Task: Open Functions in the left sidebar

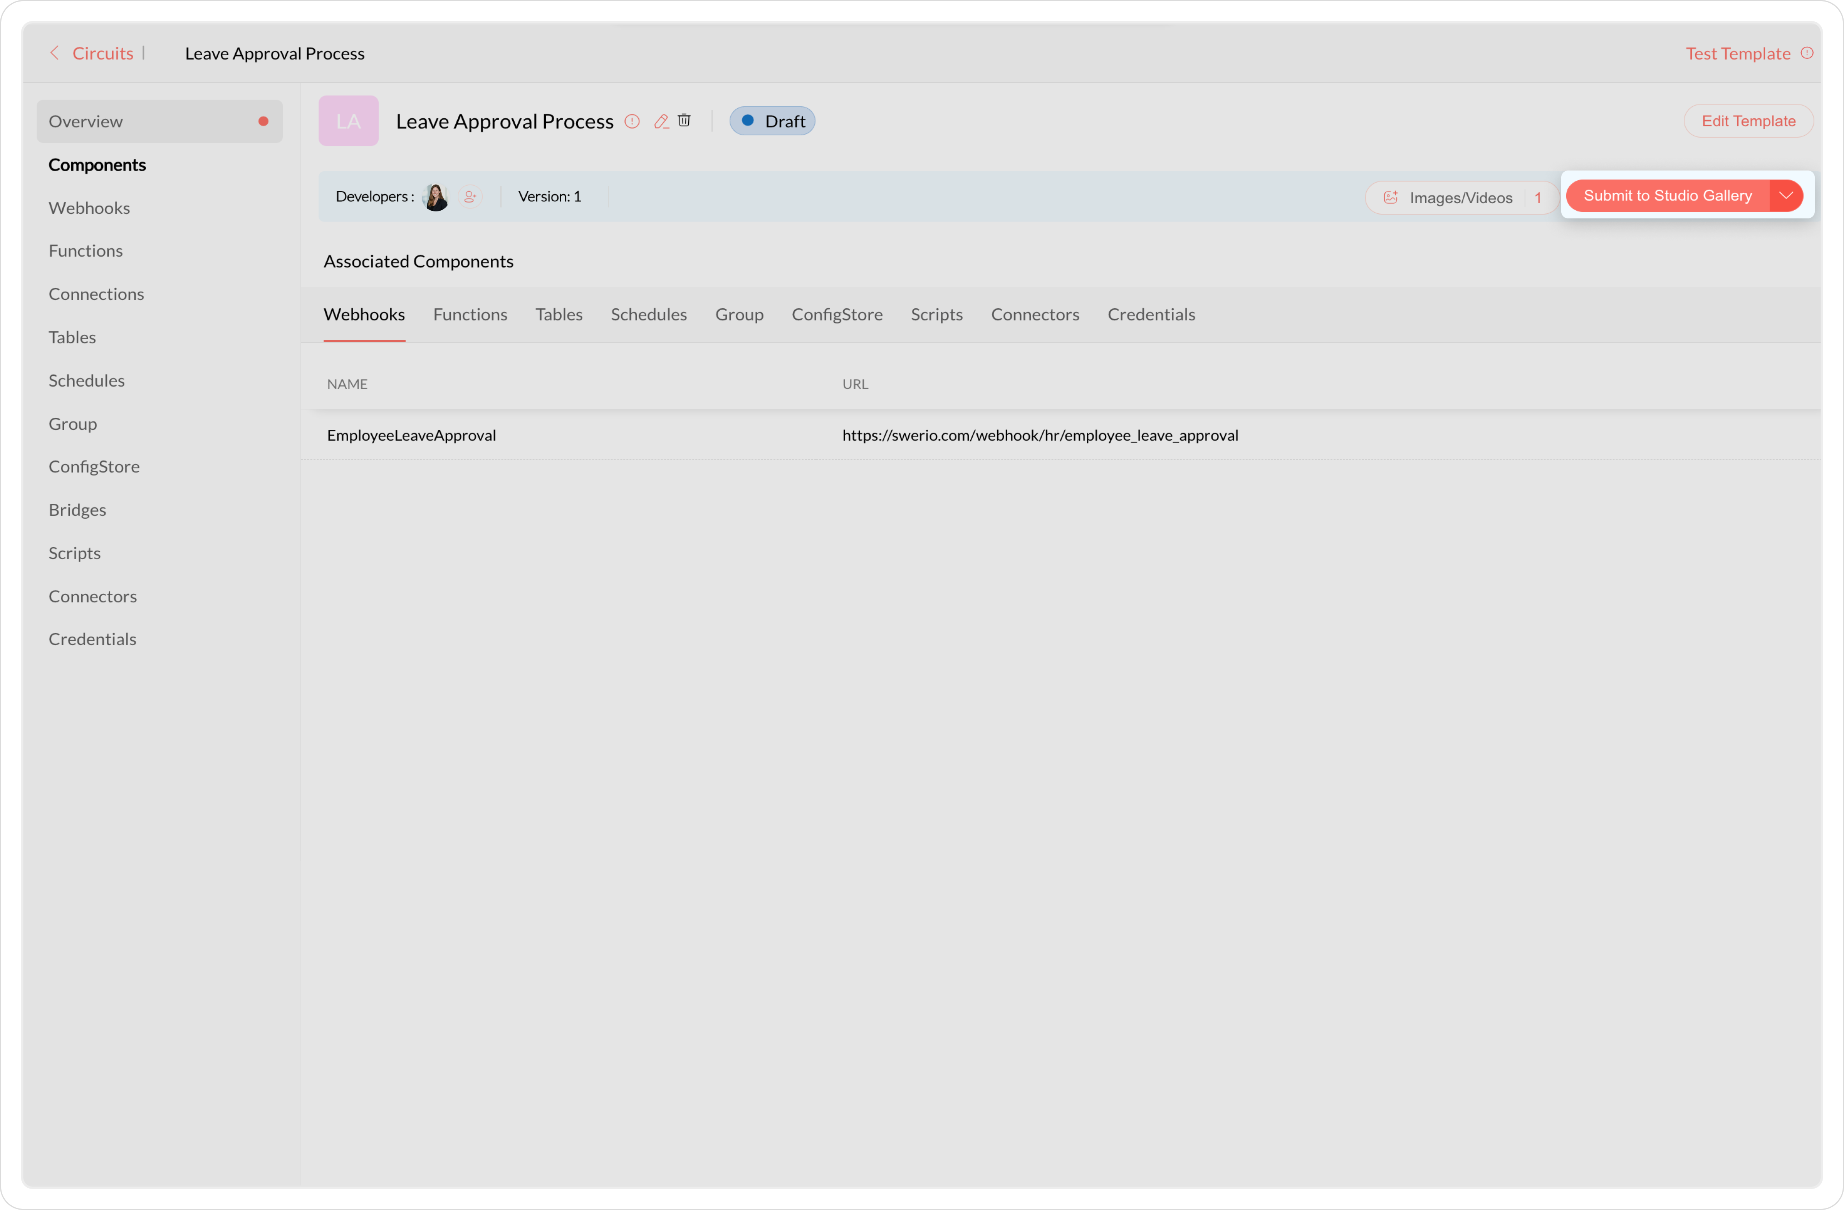Action: [x=85, y=251]
